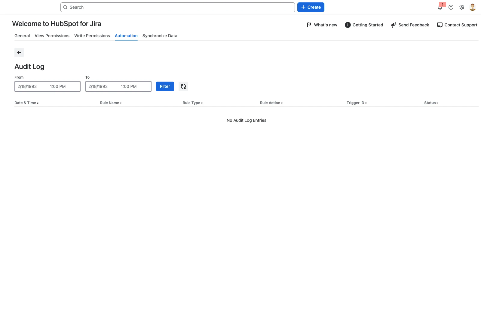Image resolution: width=481 pixels, height=324 pixels.
Task: Open the notifications bell
Action: [x=440, y=7]
